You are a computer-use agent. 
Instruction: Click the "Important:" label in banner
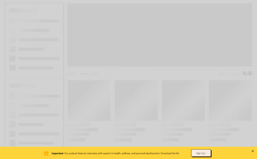pos(58,154)
